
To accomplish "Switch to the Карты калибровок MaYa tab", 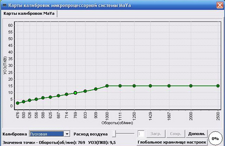I will click(29, 13).
